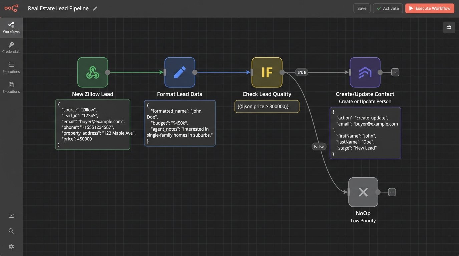Open canvas settings gear at top right

pos(449,27)
